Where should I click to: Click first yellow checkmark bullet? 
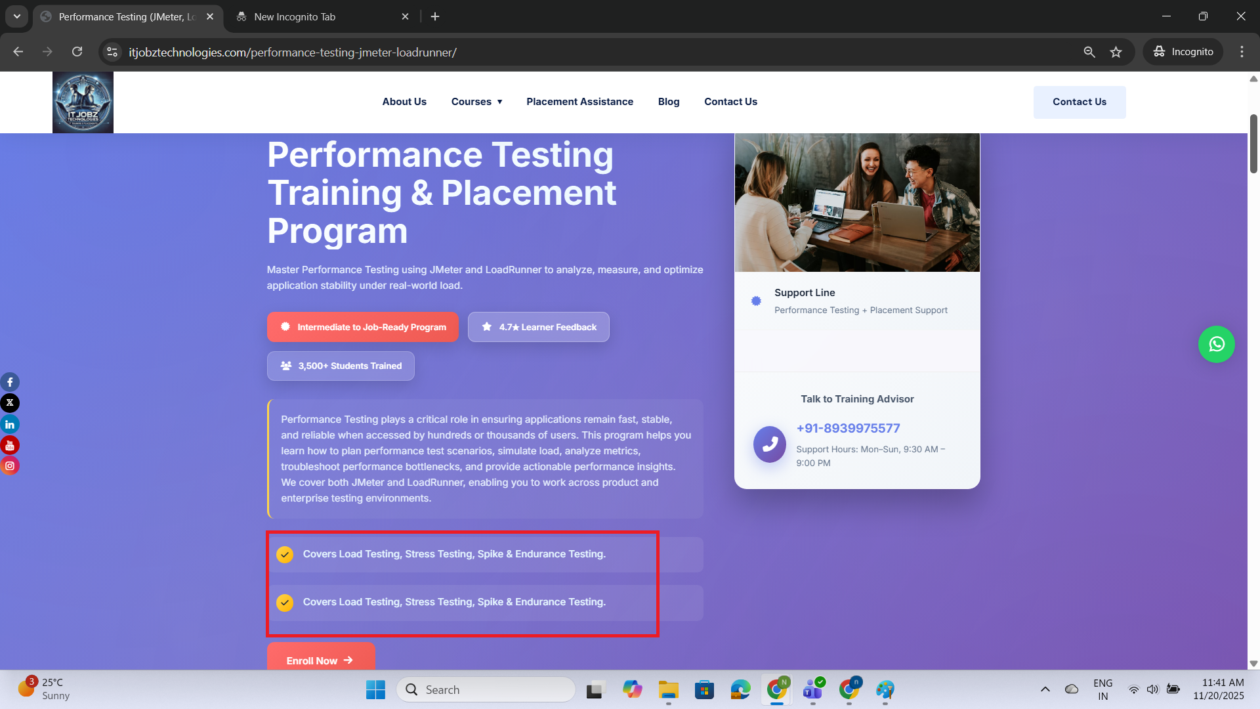[x=285, y=555]
